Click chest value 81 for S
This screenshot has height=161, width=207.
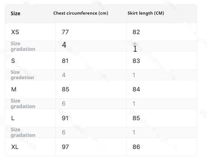coord(65,61)
